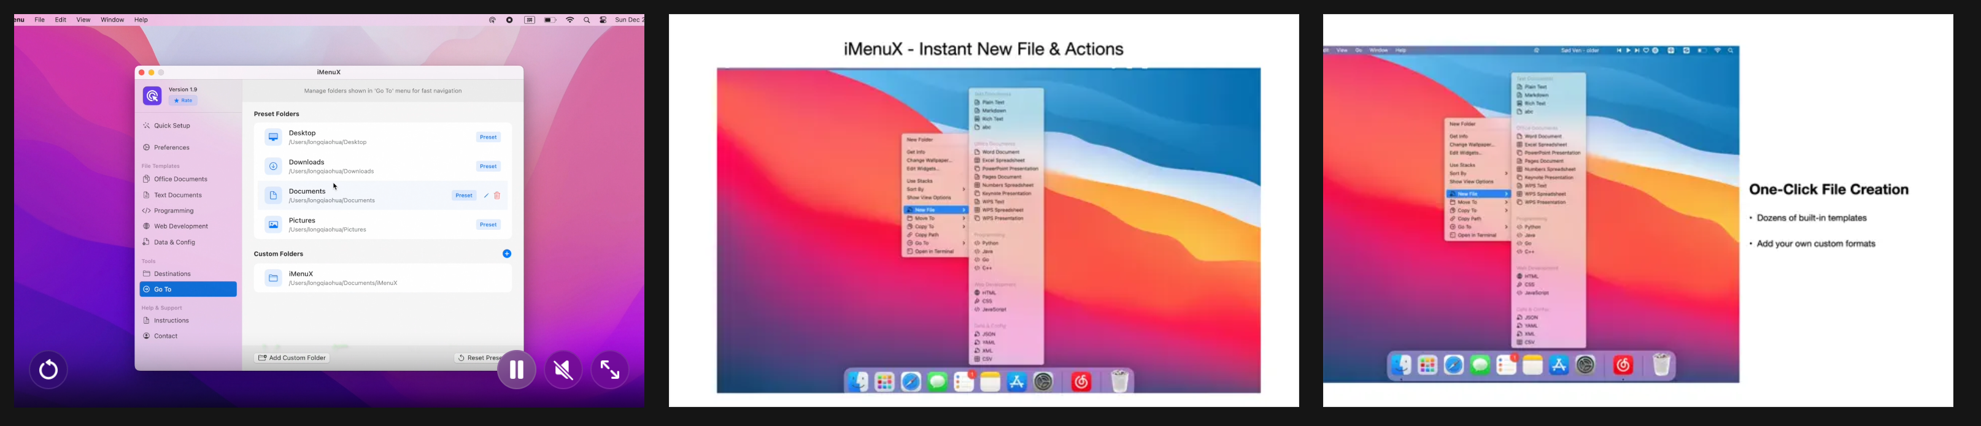Click the Preset badge on the Documents row
This screenshot has width=1981, height=426.
click(464, 196)
